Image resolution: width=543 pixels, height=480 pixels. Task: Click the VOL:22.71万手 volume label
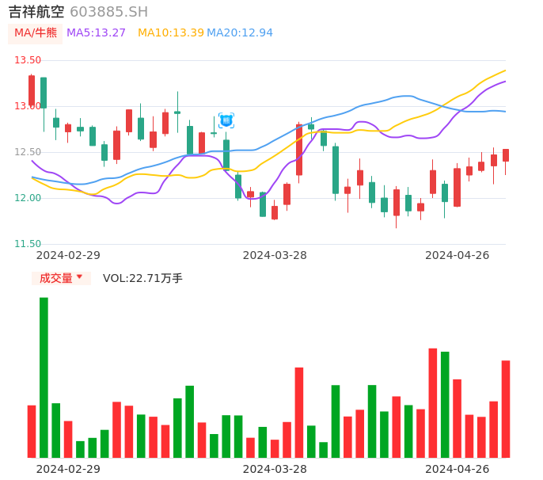[142, 278]
